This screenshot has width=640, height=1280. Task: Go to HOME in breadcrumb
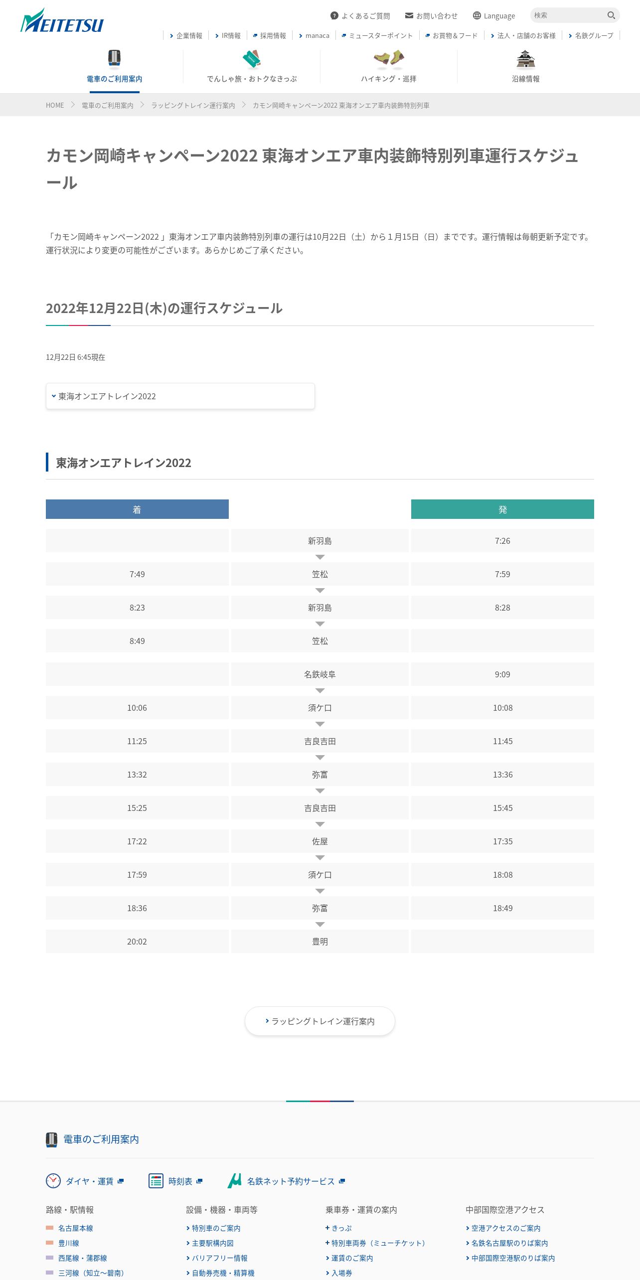click(x=55, y=105)
